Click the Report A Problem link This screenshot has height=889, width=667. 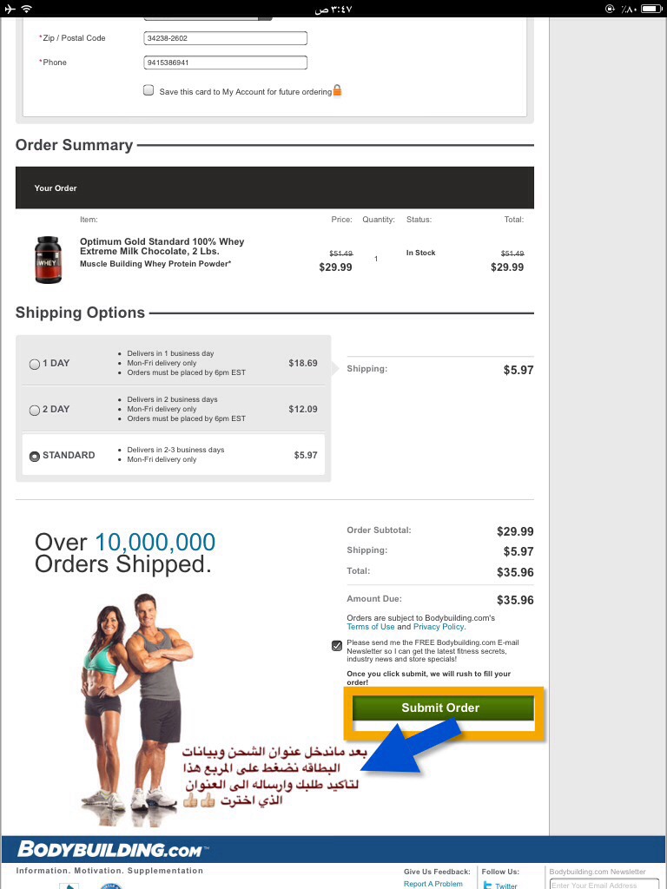pyautogui.click(x=433, y=884)
